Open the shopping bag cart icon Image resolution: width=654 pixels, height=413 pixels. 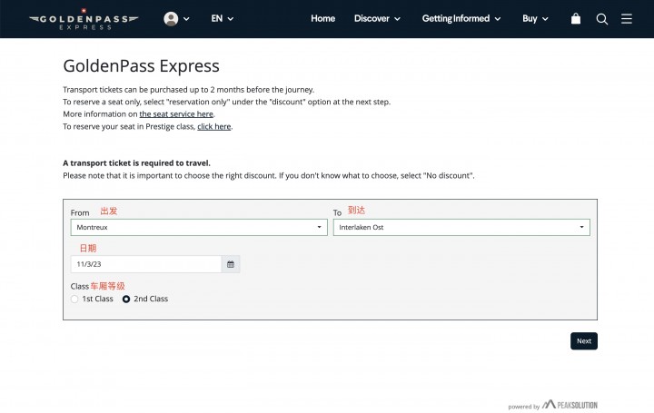tap(576, 19)
